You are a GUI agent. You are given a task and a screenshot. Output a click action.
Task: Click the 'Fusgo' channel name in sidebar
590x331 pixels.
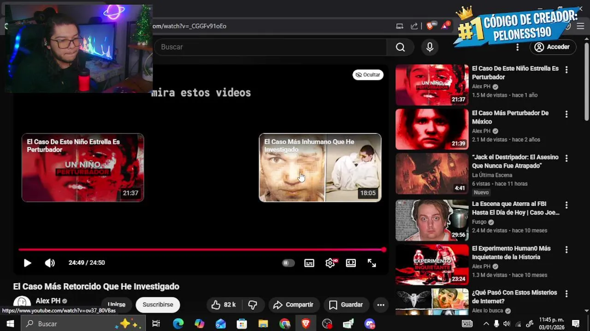click(x=479, y=222)
